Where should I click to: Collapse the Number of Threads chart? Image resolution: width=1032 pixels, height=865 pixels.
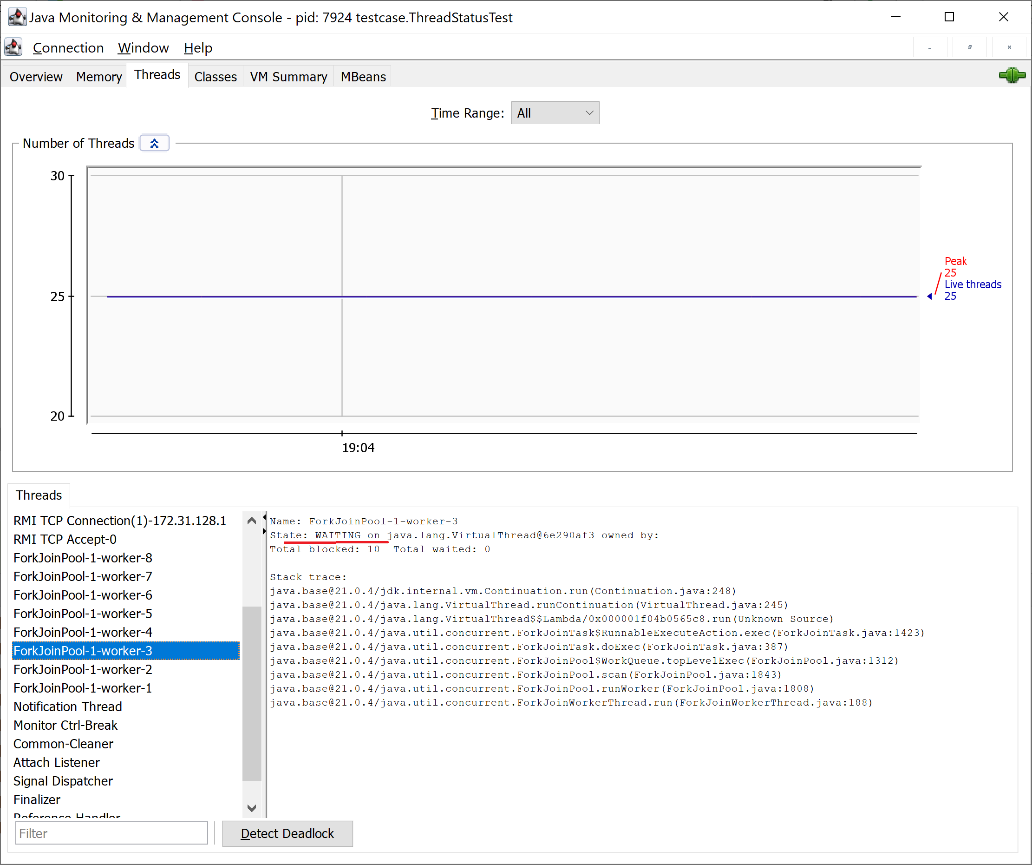[x=154, y=143]
